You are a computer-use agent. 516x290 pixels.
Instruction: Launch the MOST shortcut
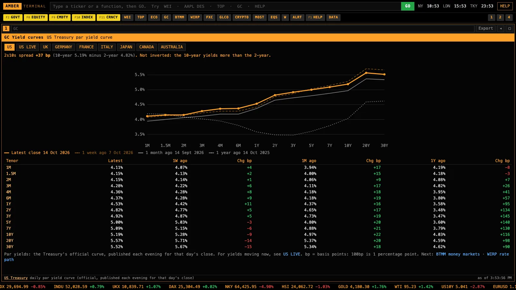point(260,17)
